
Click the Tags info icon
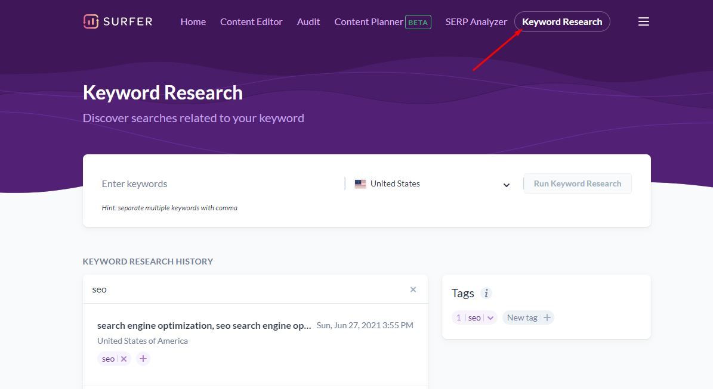(486, 293)
